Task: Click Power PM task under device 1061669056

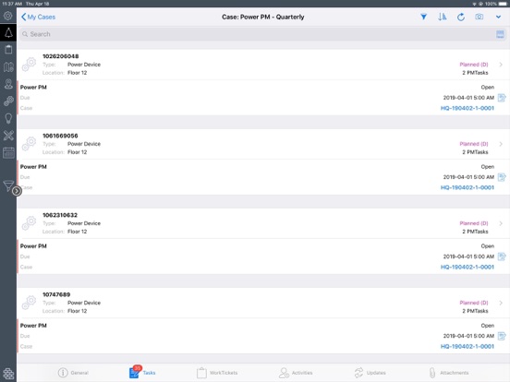Action: 33,167
